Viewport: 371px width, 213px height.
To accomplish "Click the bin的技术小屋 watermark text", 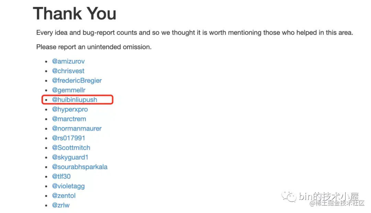I will (x=329, y=197).
